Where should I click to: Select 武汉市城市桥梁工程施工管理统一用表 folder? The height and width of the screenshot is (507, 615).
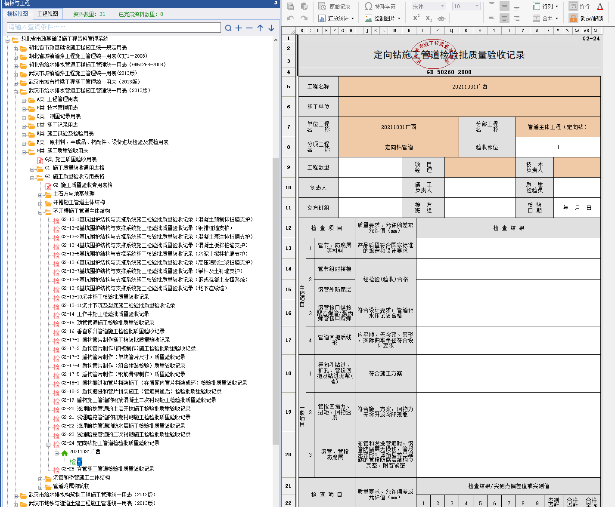(84, 82)
